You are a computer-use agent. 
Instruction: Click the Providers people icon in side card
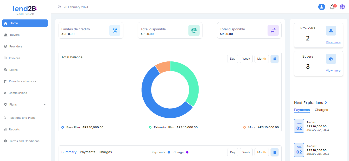pyautogui.click(x=331, y=31)
